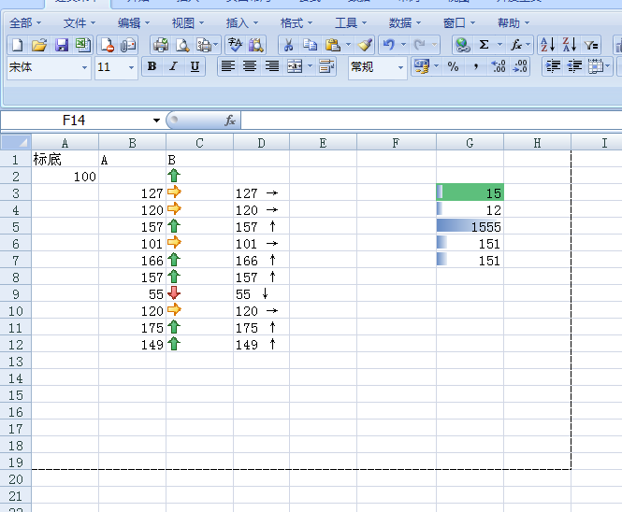
Task: Click the AutoSum sigma icon
Action: pyautogui.click(x=484, y=45)
